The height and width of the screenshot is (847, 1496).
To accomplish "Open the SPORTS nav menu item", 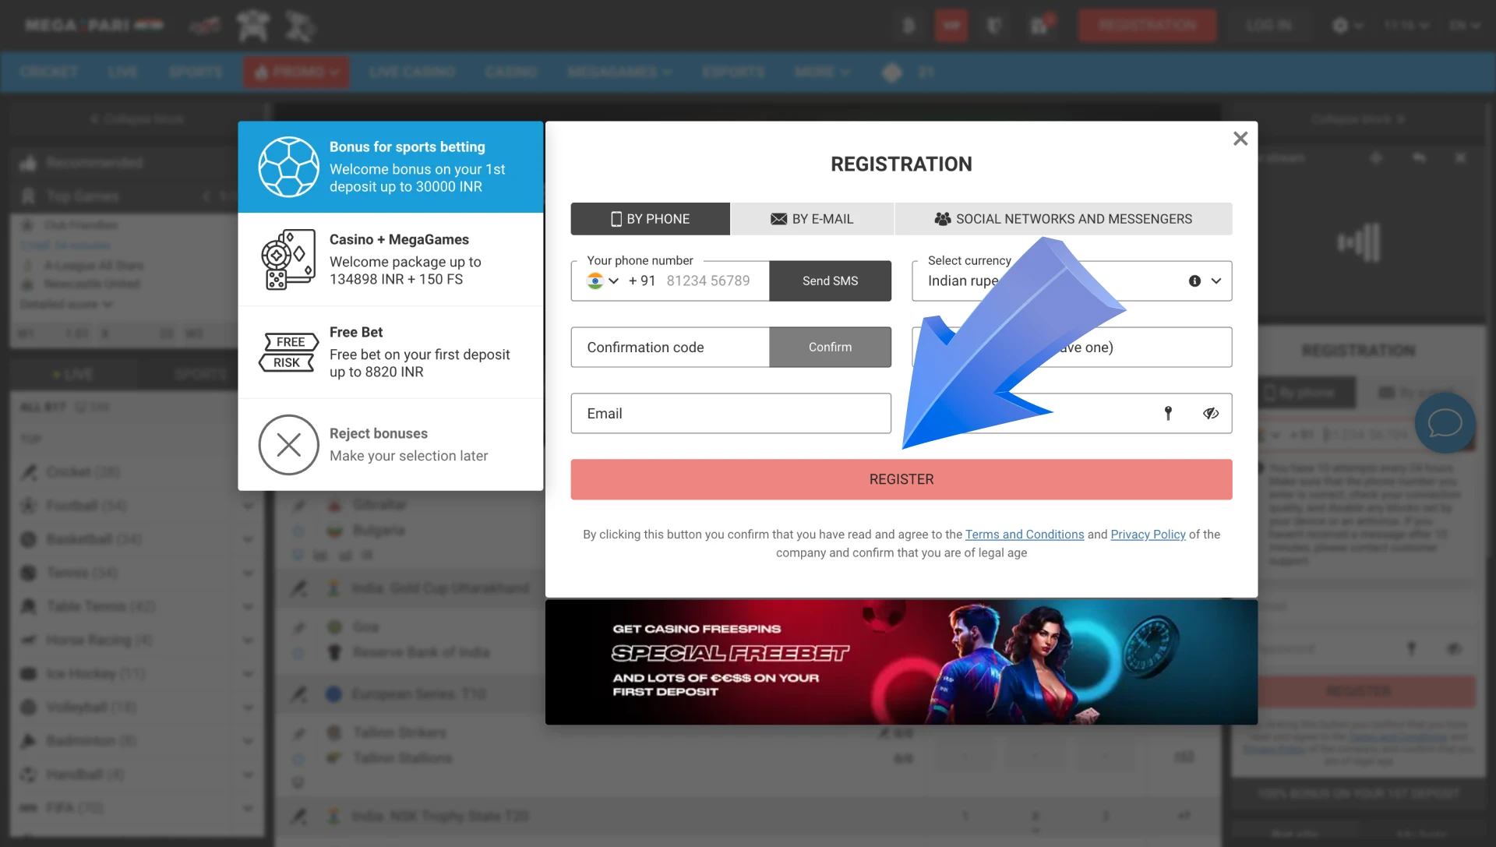I will click(196, 72).
